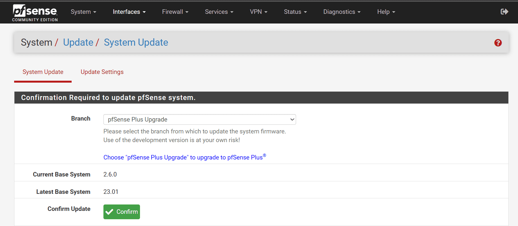Viewport: 518px width, 226px height.
Task: Click the System Update breadcrumb link
Action: coord(136,42)
